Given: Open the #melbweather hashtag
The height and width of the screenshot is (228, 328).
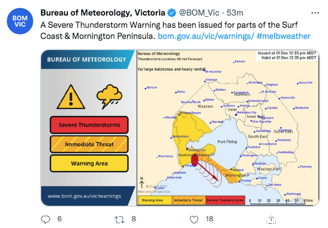Looking at the screenshot, I should 284,36.
